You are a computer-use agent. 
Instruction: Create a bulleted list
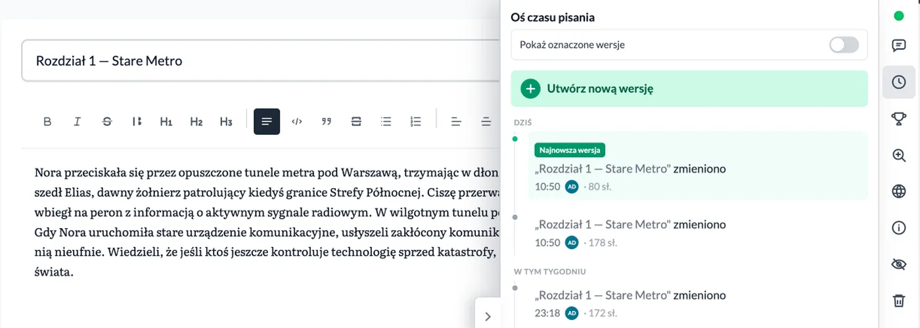pyautogui.click(x=386, y=122)
